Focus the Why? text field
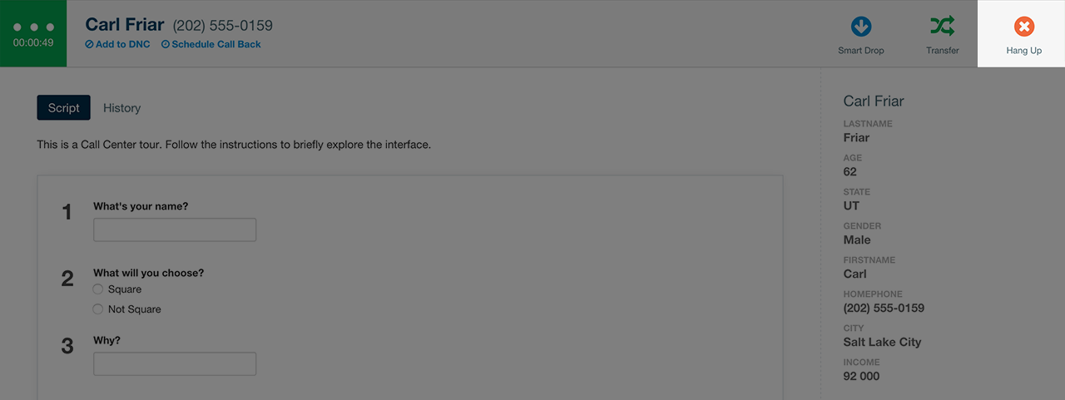 [175, 364]
